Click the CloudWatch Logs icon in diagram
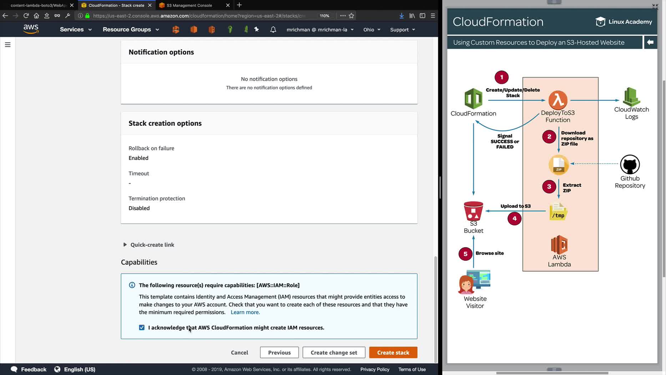Screen dimensions: 666x375 point(631,96)
